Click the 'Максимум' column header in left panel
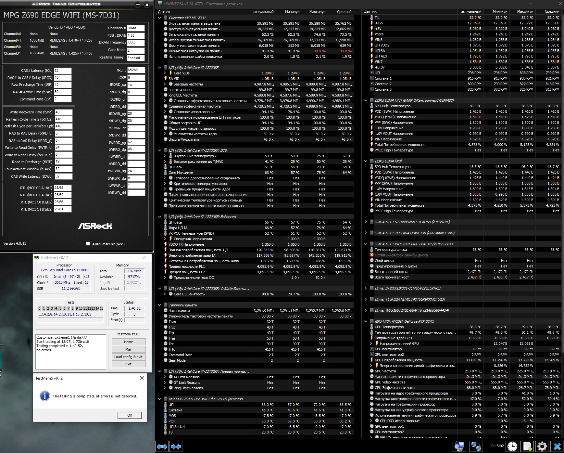The image size is (564, 453). pos(315,12)
